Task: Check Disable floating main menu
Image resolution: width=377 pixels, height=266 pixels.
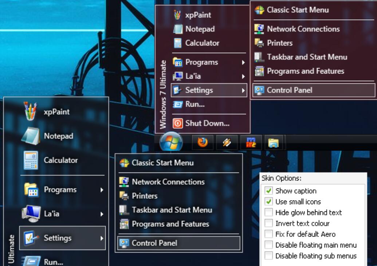Action: 268,245
